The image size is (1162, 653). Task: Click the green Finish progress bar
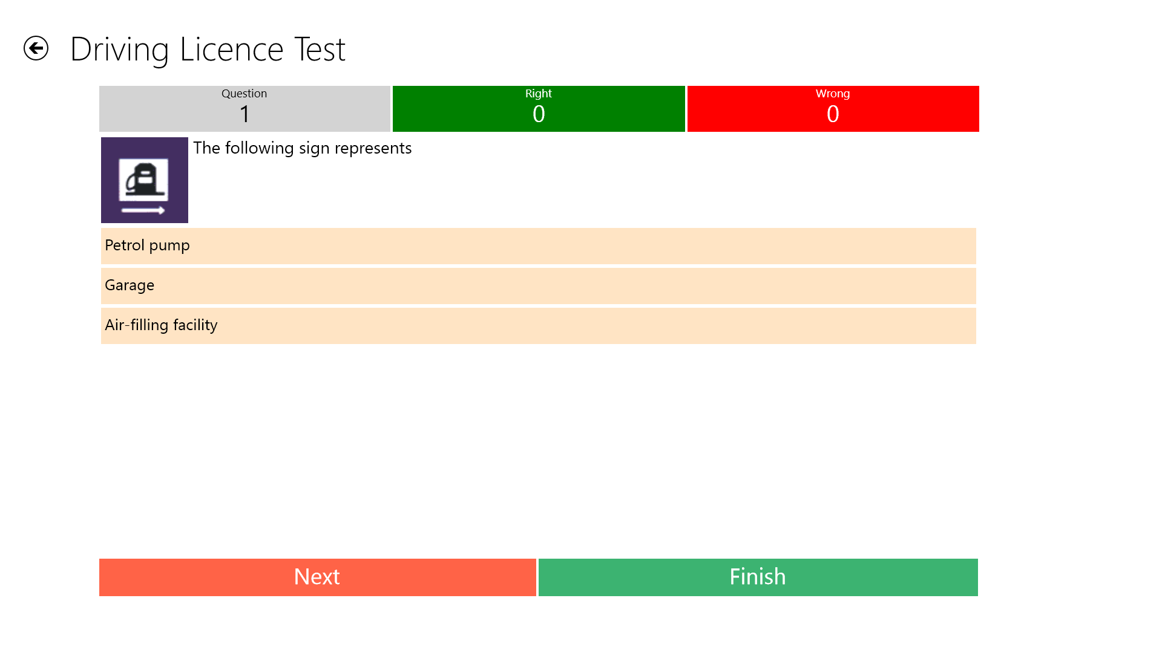[x=758, y=577]
